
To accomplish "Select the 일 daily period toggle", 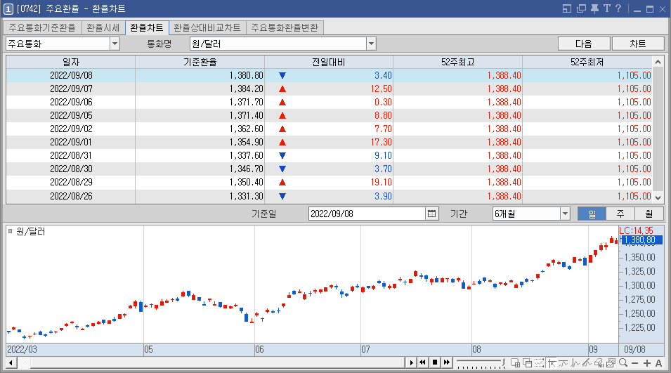I will point(592,214).
